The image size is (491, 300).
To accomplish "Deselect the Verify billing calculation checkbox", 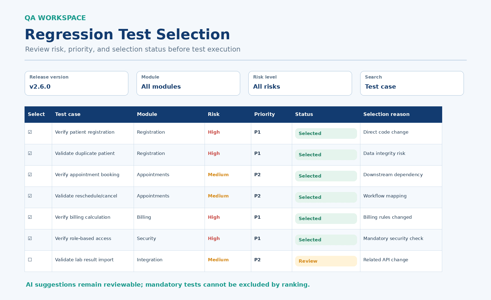I will (x=30, y=217).
